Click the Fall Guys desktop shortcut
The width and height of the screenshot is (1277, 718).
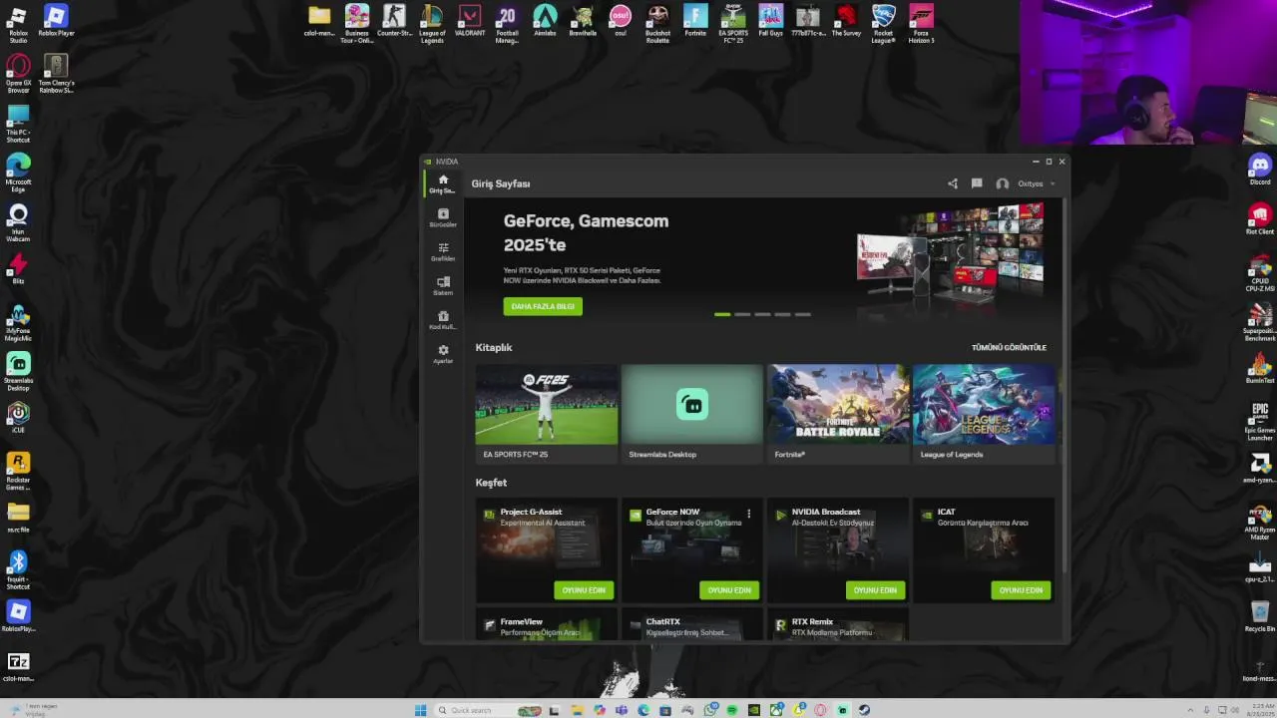[770, 21]
